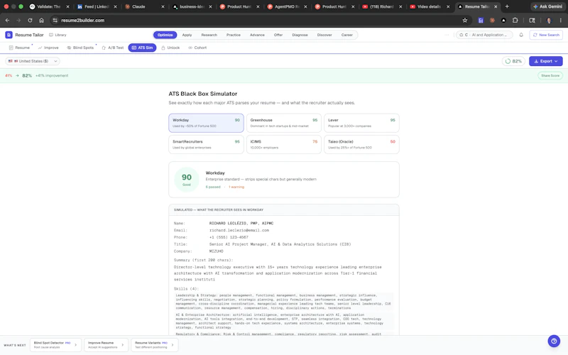Switch to the Discover tab
Image resolution: width=568 pixels, height=355 pixels.
pyautogui.click(x=324, y=35)
